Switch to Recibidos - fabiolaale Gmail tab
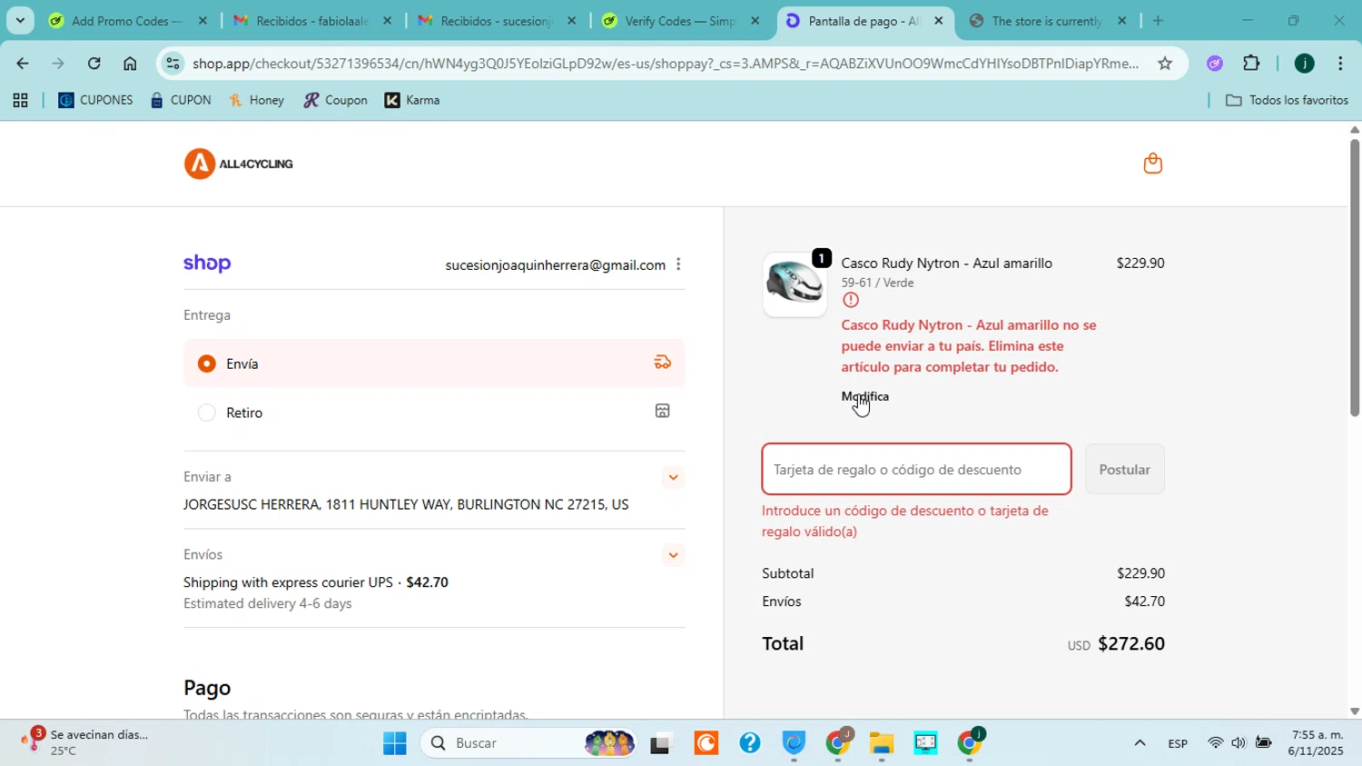The image size is (1362, 766). pos(313,20)
